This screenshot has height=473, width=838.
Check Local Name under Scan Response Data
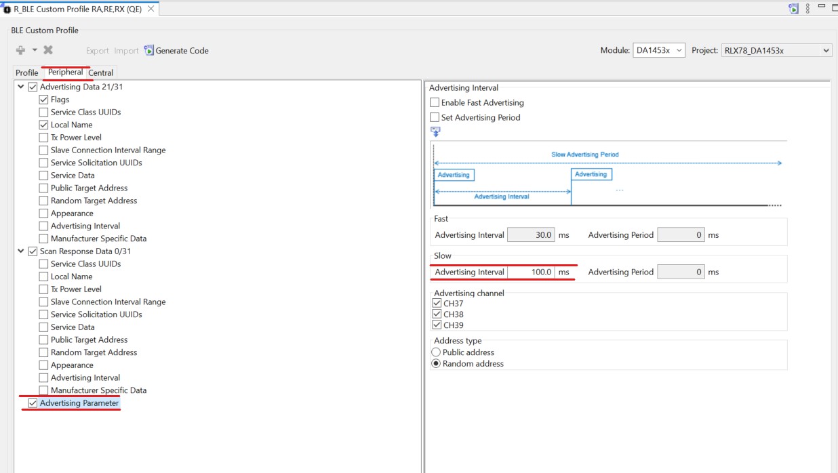43,276
